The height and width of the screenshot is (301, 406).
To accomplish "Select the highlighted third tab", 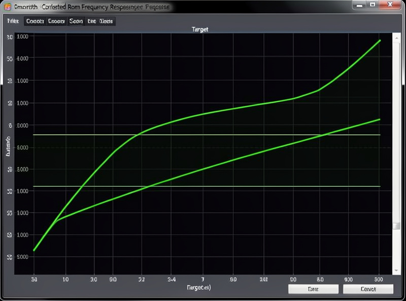I will coord(76,21).
